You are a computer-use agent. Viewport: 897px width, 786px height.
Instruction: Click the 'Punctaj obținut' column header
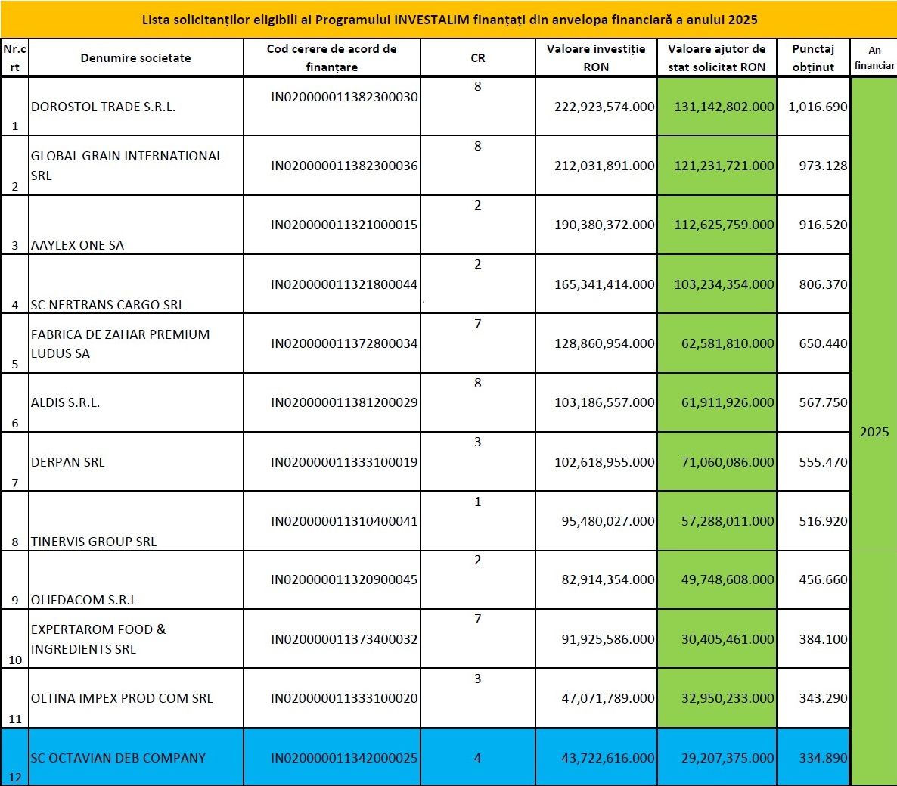click(x=813, y=58)
